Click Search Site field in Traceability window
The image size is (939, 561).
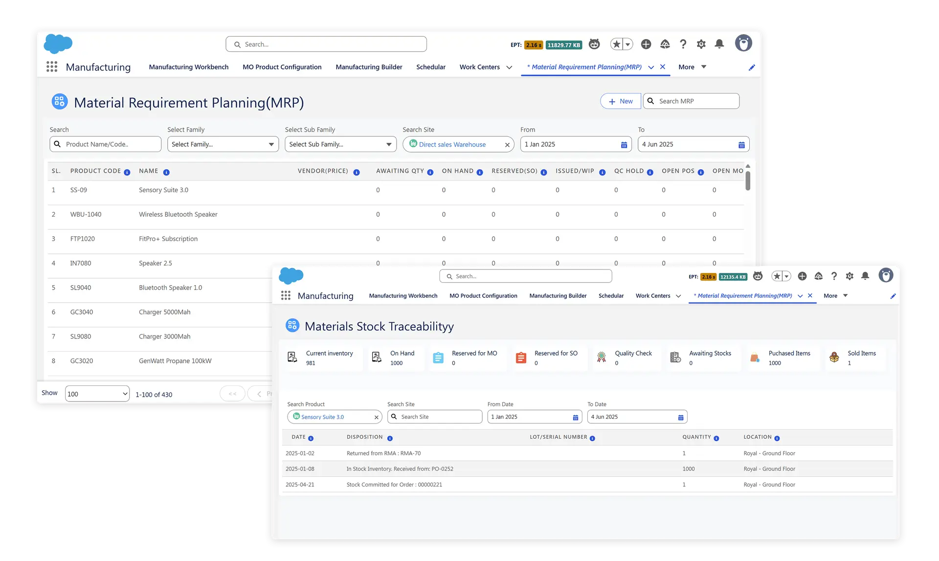pyautogui.click(x=435, y=417)
